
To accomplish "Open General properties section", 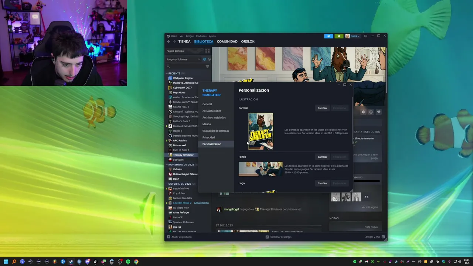I will tap(216, 104).
